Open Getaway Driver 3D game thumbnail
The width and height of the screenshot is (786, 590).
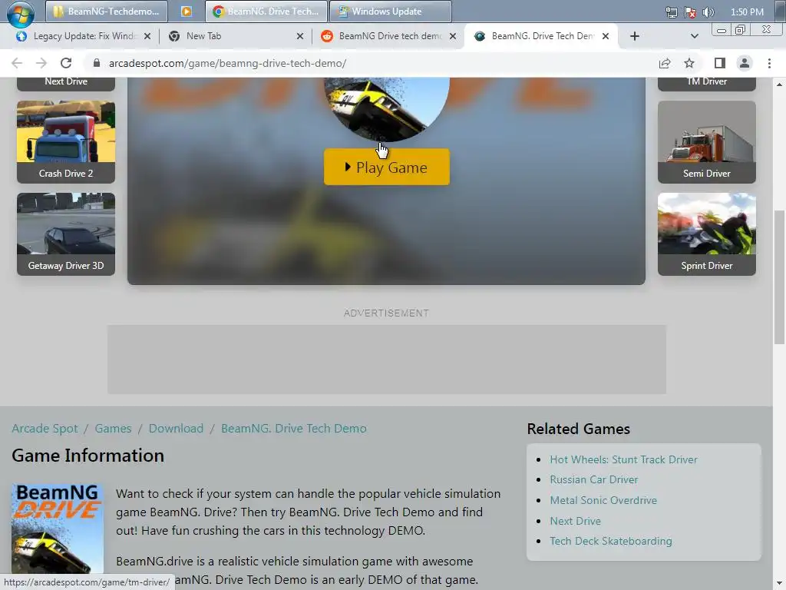pyautogui.click(x=66, y=234)
